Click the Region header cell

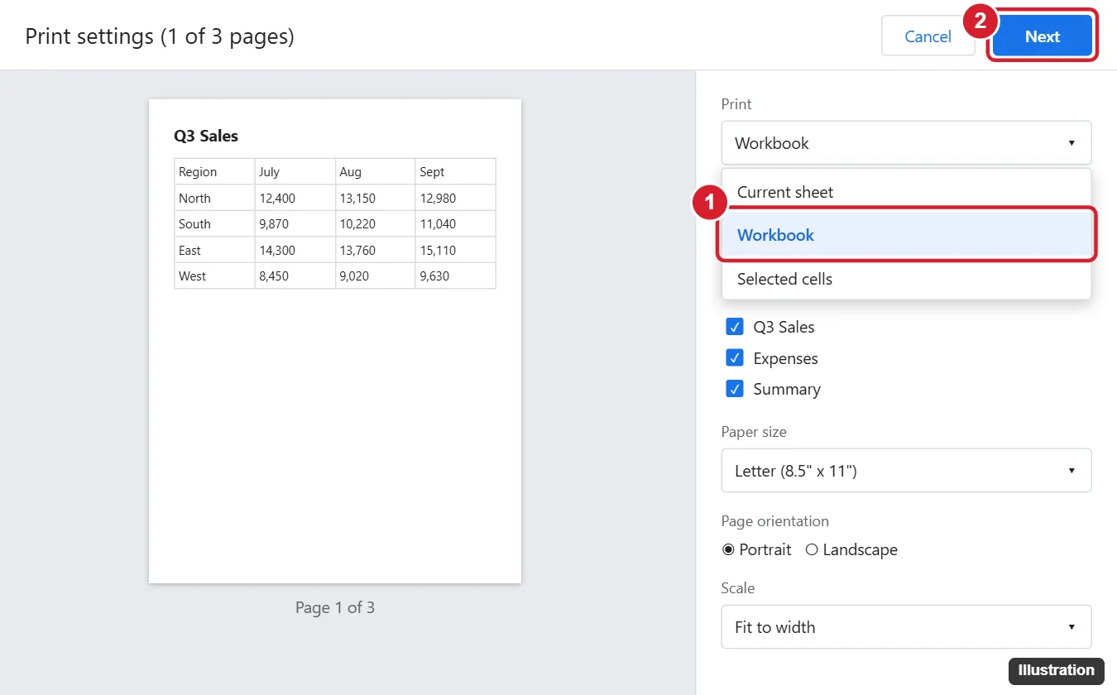(x=214, y=172)
